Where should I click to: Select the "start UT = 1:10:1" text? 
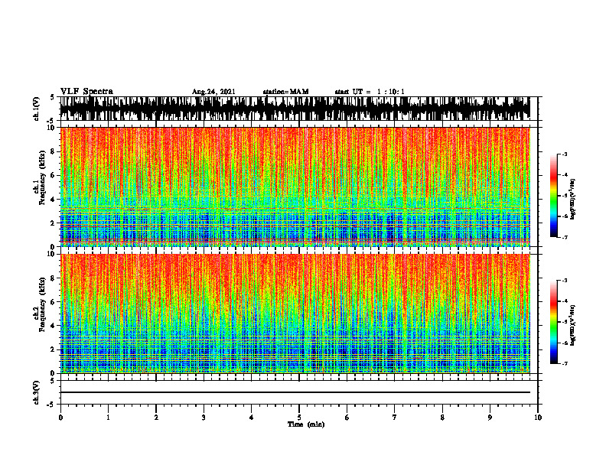370,92
